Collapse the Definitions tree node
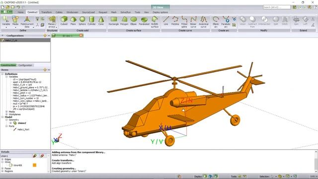 point(2,74)
